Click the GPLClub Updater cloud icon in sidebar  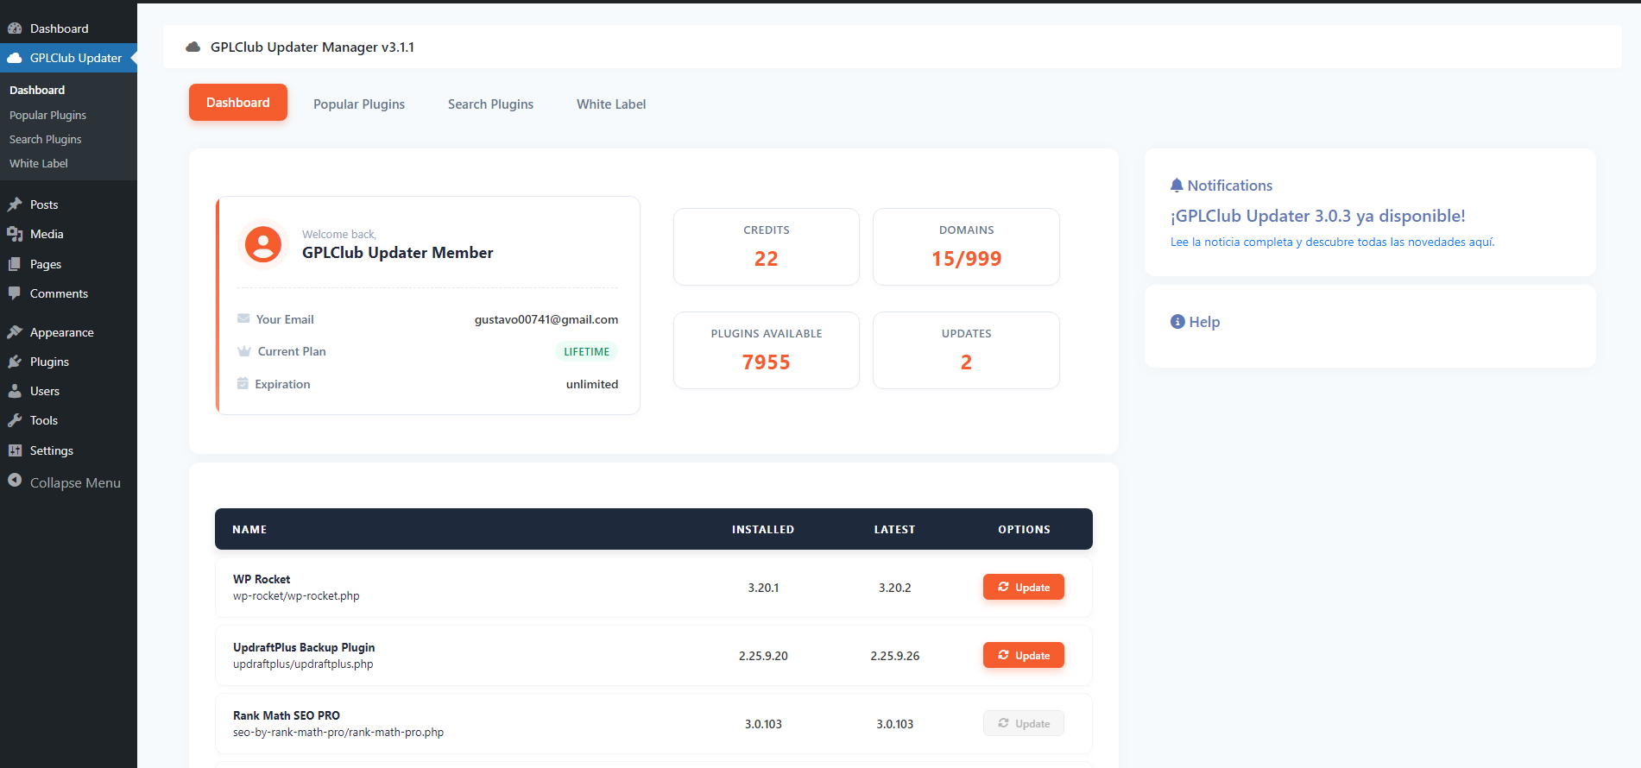coord(15,58)
